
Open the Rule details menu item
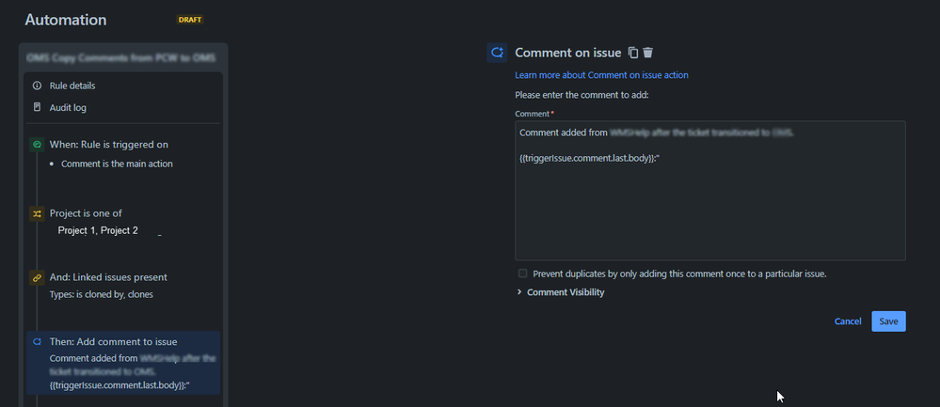pyautogui.click(x=72, y=86)
